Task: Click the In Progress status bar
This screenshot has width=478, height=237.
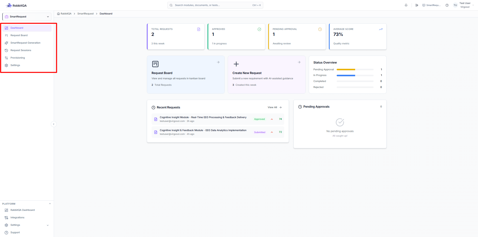Action: click(355, 76)
